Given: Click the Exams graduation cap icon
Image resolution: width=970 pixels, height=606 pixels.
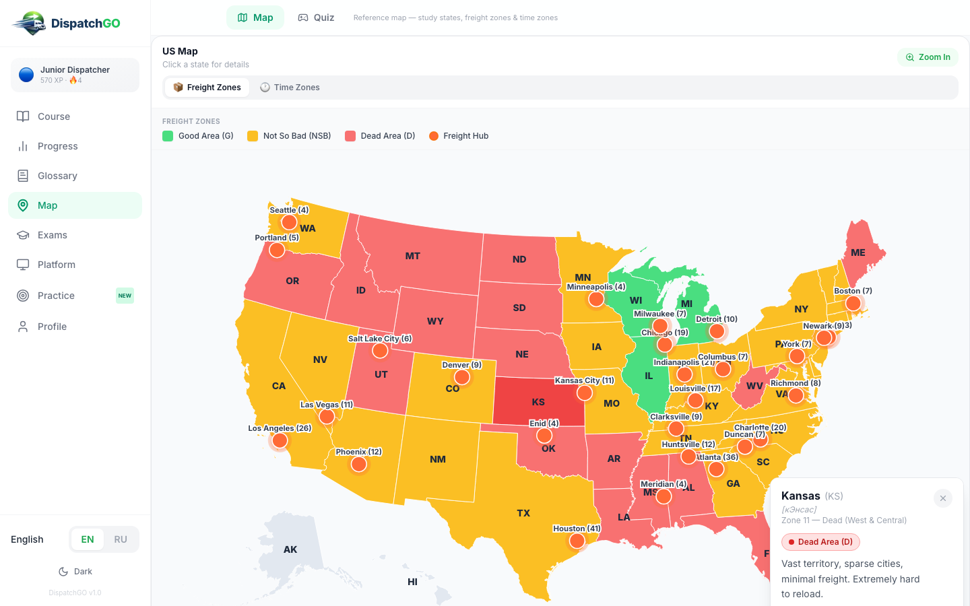Looking at the screenshot, I should pyautogui.click(x=23, y=235).
